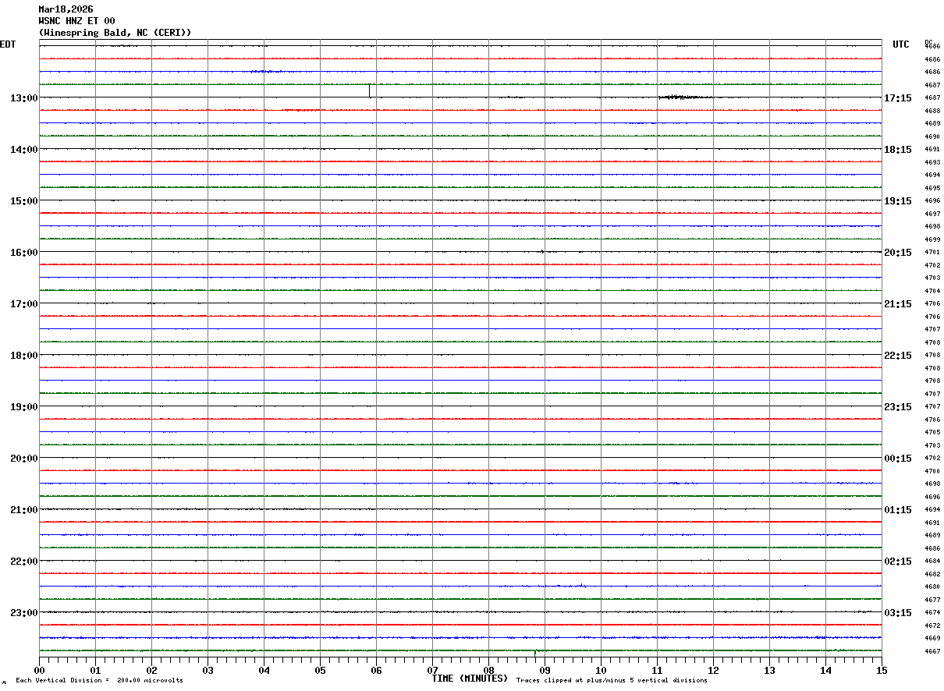Click the 20:15 UTC row label
Screen dimensions: 944x691
point(898,253)
